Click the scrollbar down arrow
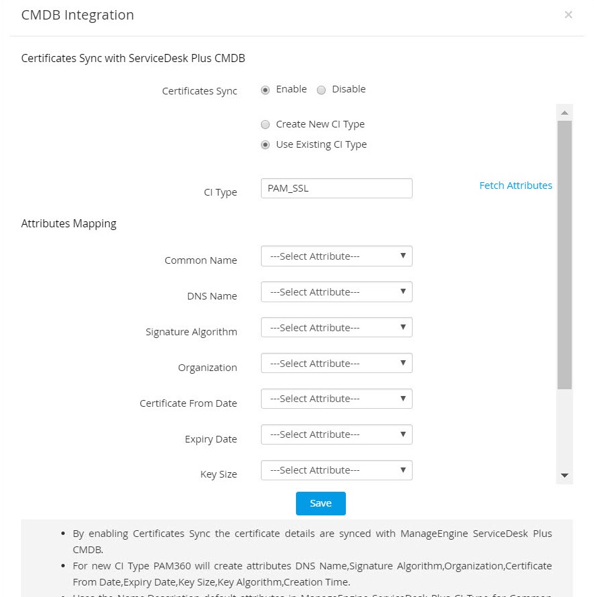Viewport: 594px width, 597px height. [x=564, y=476]
